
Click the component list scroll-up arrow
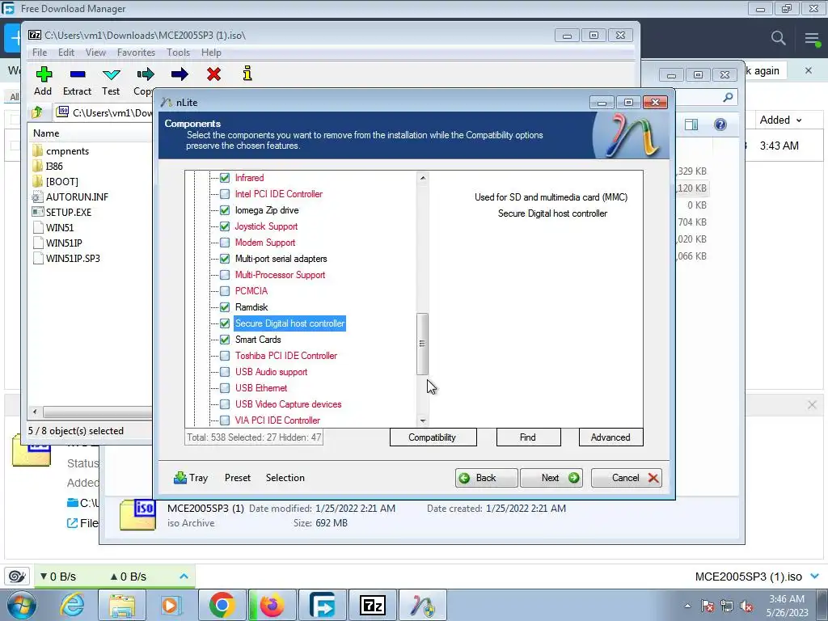422,178
